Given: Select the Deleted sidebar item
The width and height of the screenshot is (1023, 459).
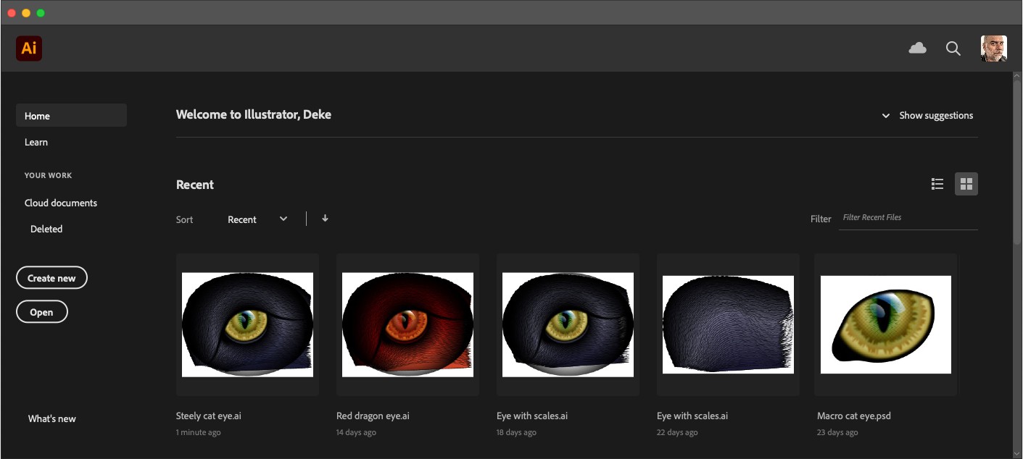Looking at the screenshot, I should [x=46, y=229].
